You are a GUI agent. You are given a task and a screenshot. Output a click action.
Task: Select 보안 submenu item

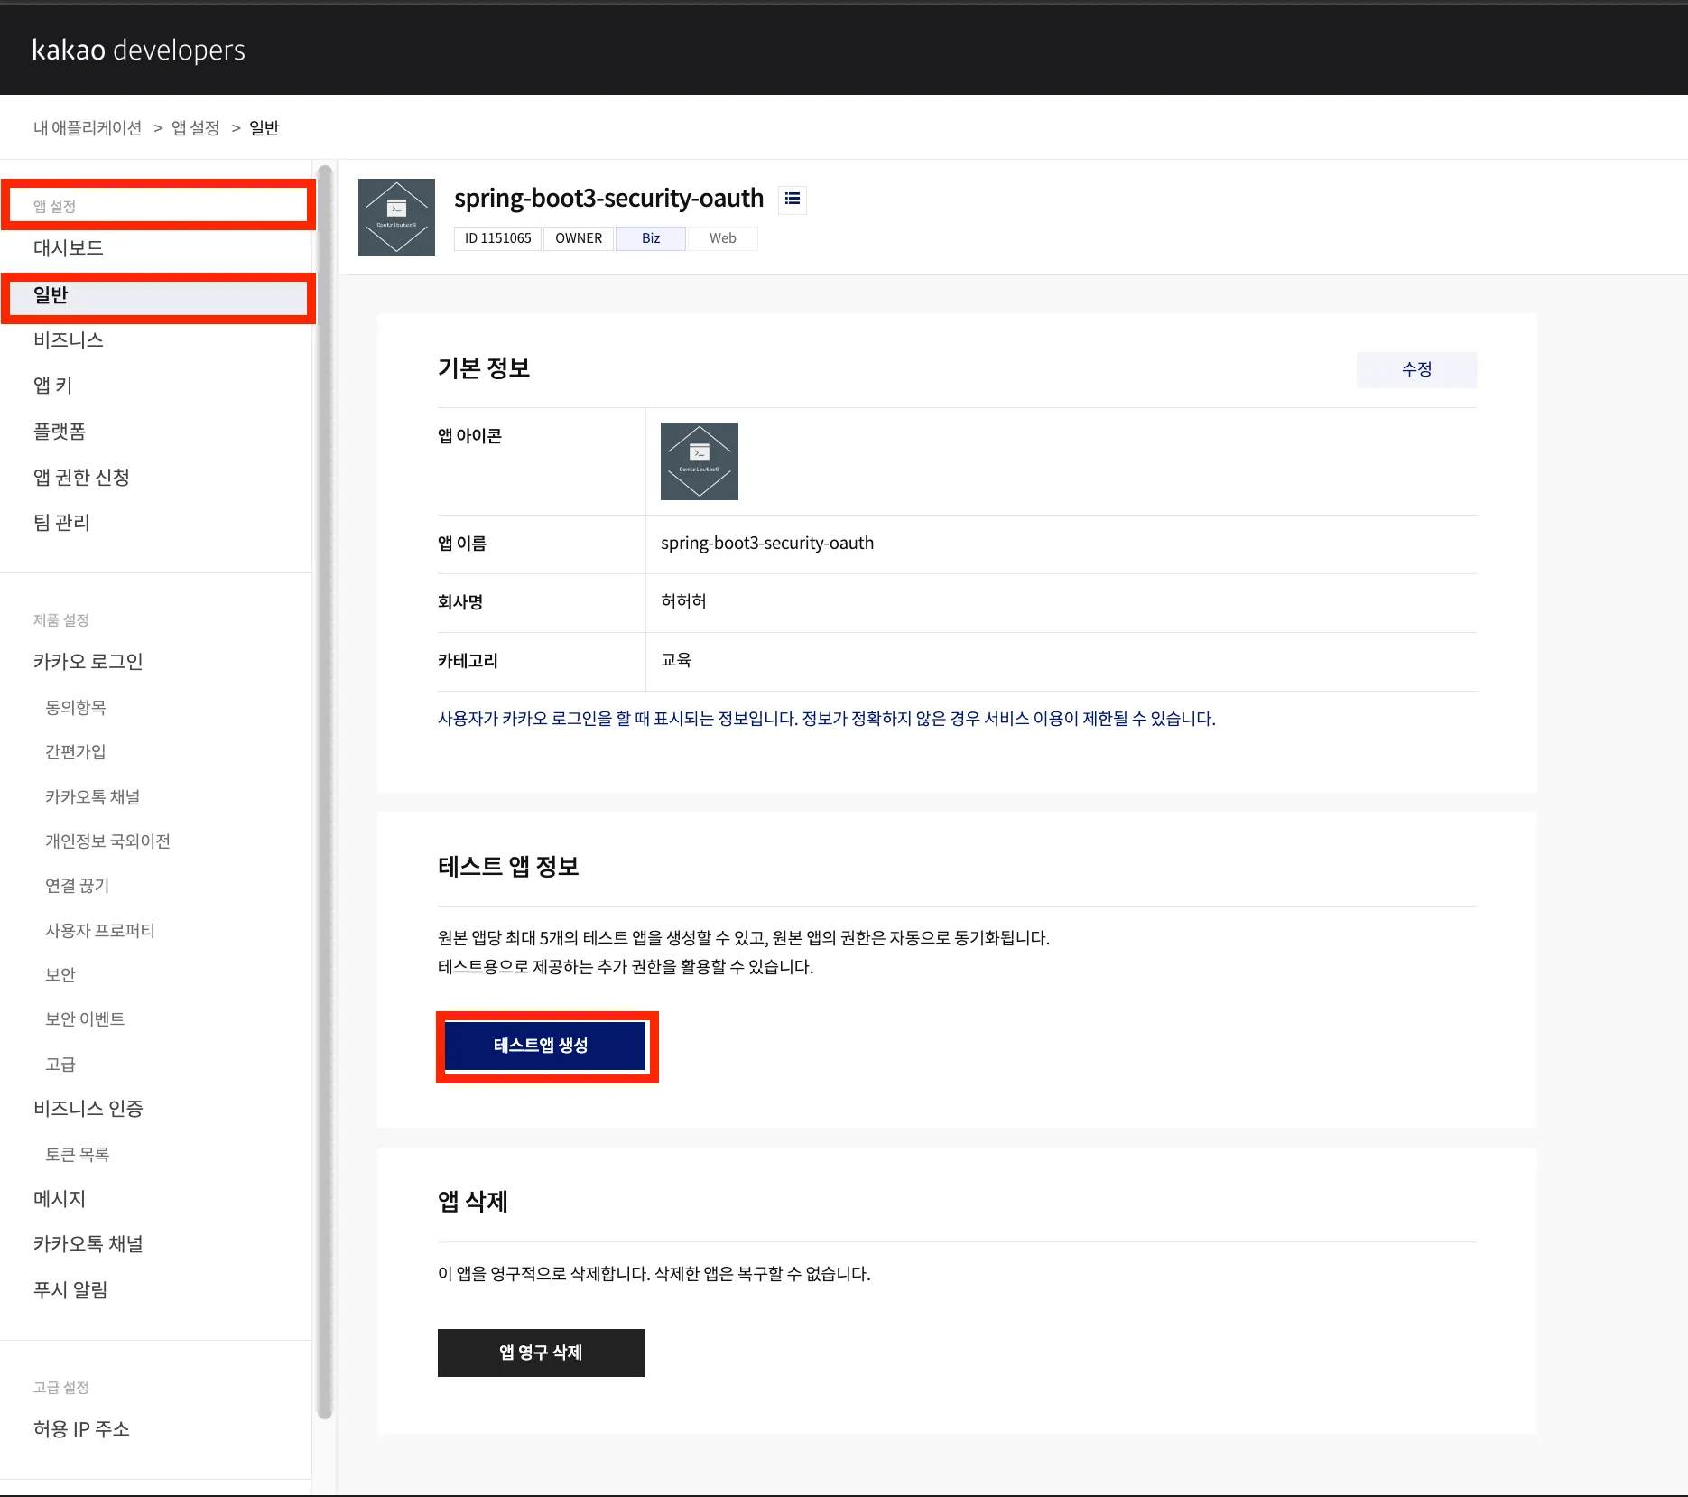click(x=60, y=975)
